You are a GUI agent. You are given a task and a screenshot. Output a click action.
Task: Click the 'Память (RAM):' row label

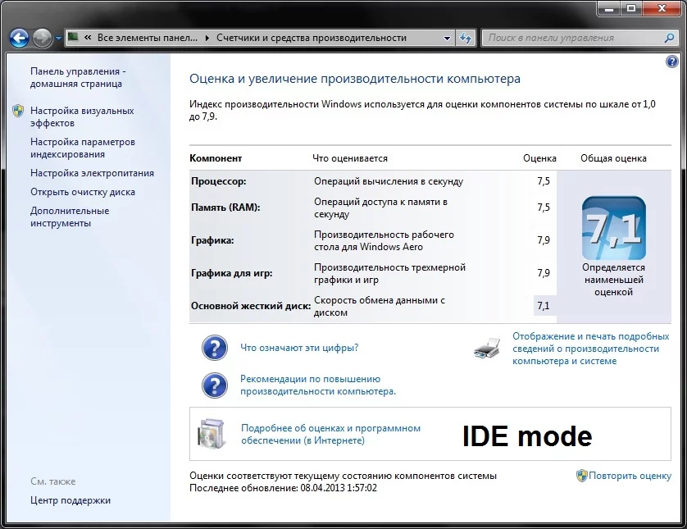coord(225,207)
